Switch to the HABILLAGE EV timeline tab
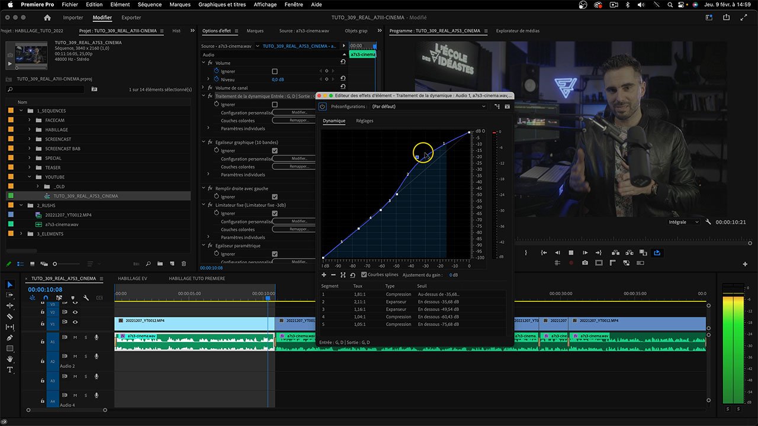Viewport: 758px width, 426px height. [x=133, y=278]
